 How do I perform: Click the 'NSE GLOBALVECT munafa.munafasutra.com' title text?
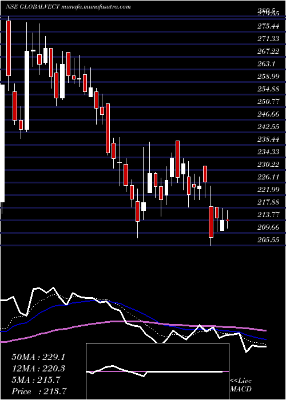69,7
